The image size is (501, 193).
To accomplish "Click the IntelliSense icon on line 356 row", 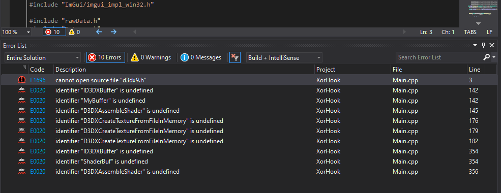I will [22, 172].
